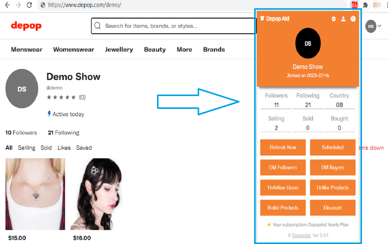Reload the page with the refresh icon
391x244 pixels.
pos(29,5)
